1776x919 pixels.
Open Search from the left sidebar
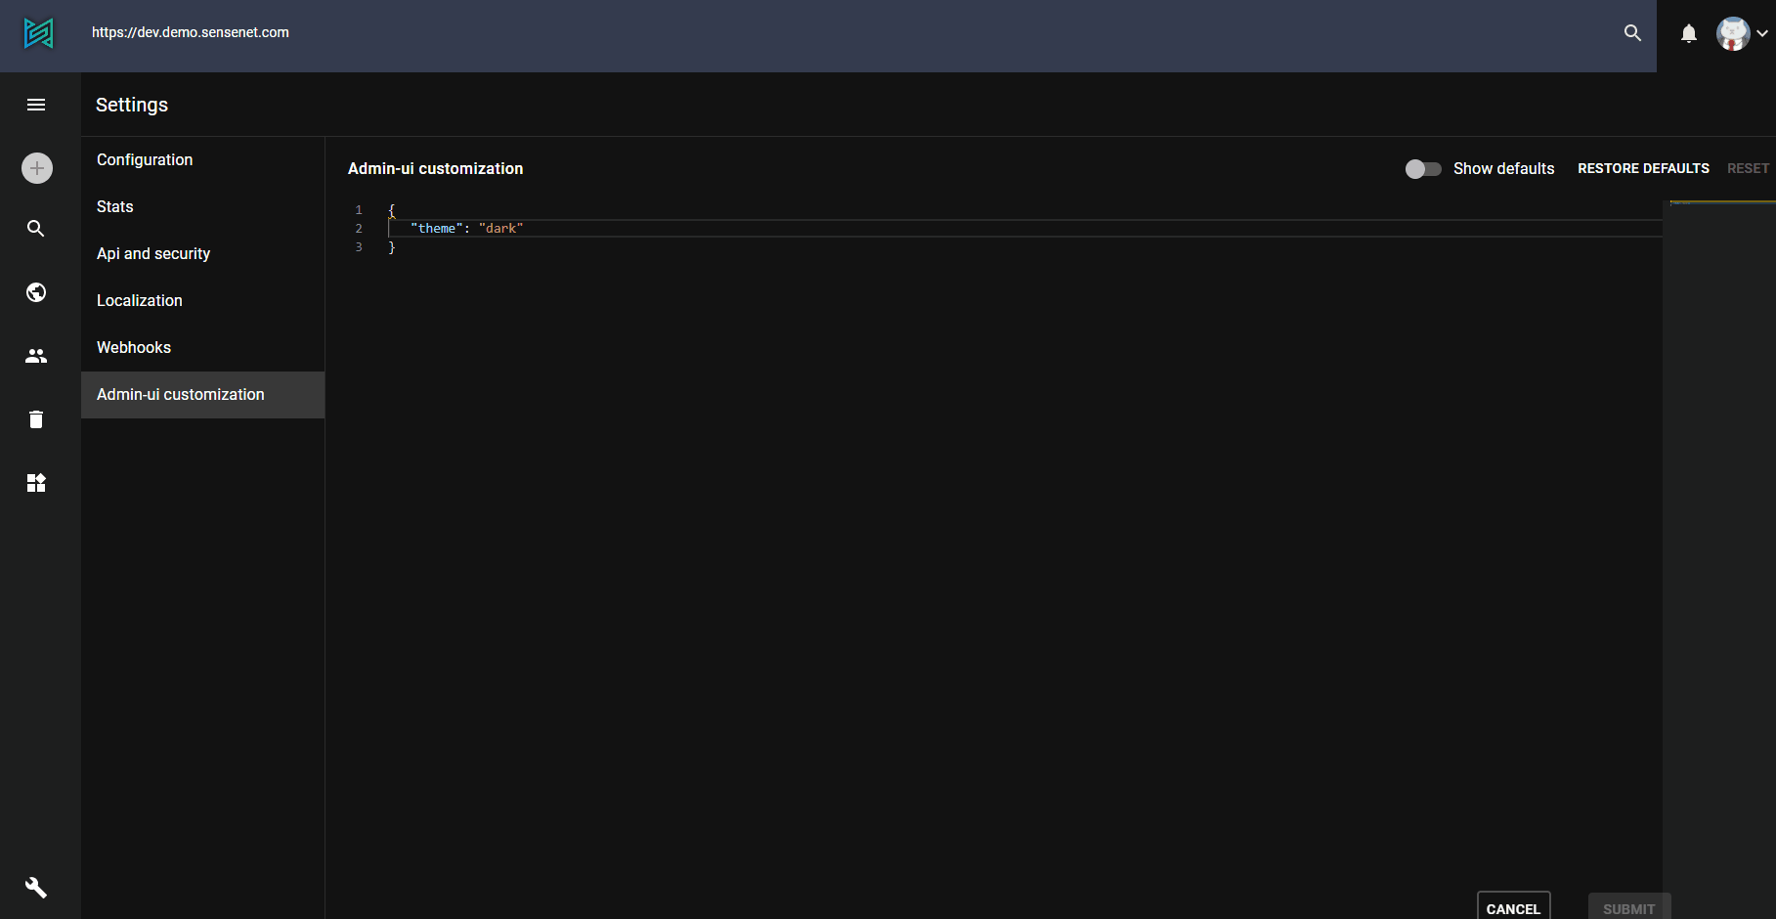36,229
